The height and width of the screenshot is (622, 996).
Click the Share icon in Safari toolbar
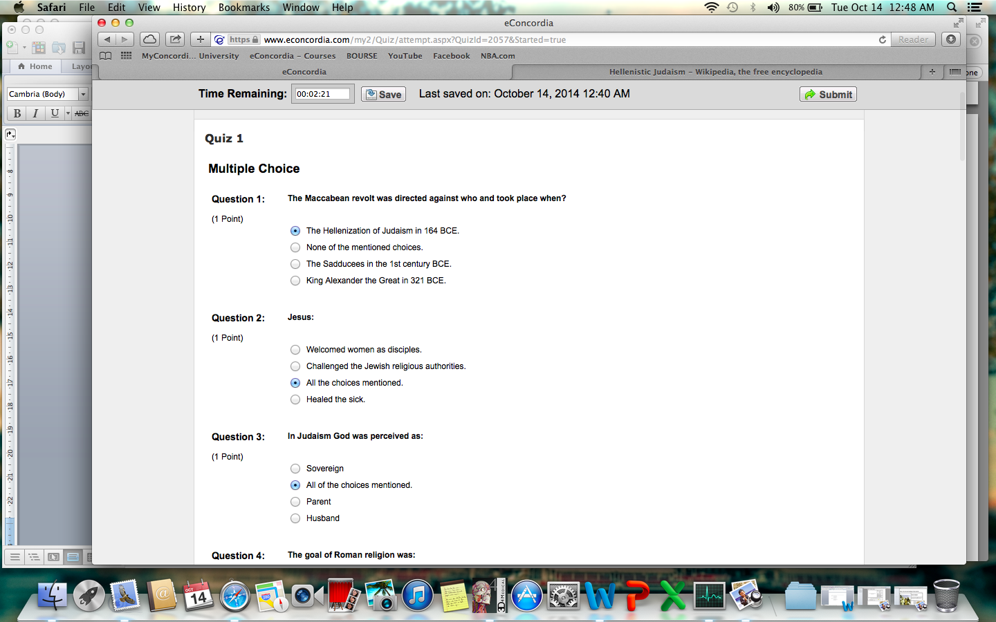[x=176, y=39]
